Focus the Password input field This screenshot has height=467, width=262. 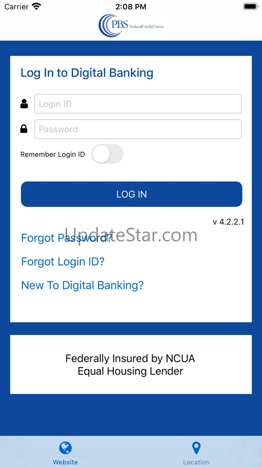[x=138, y=129]
